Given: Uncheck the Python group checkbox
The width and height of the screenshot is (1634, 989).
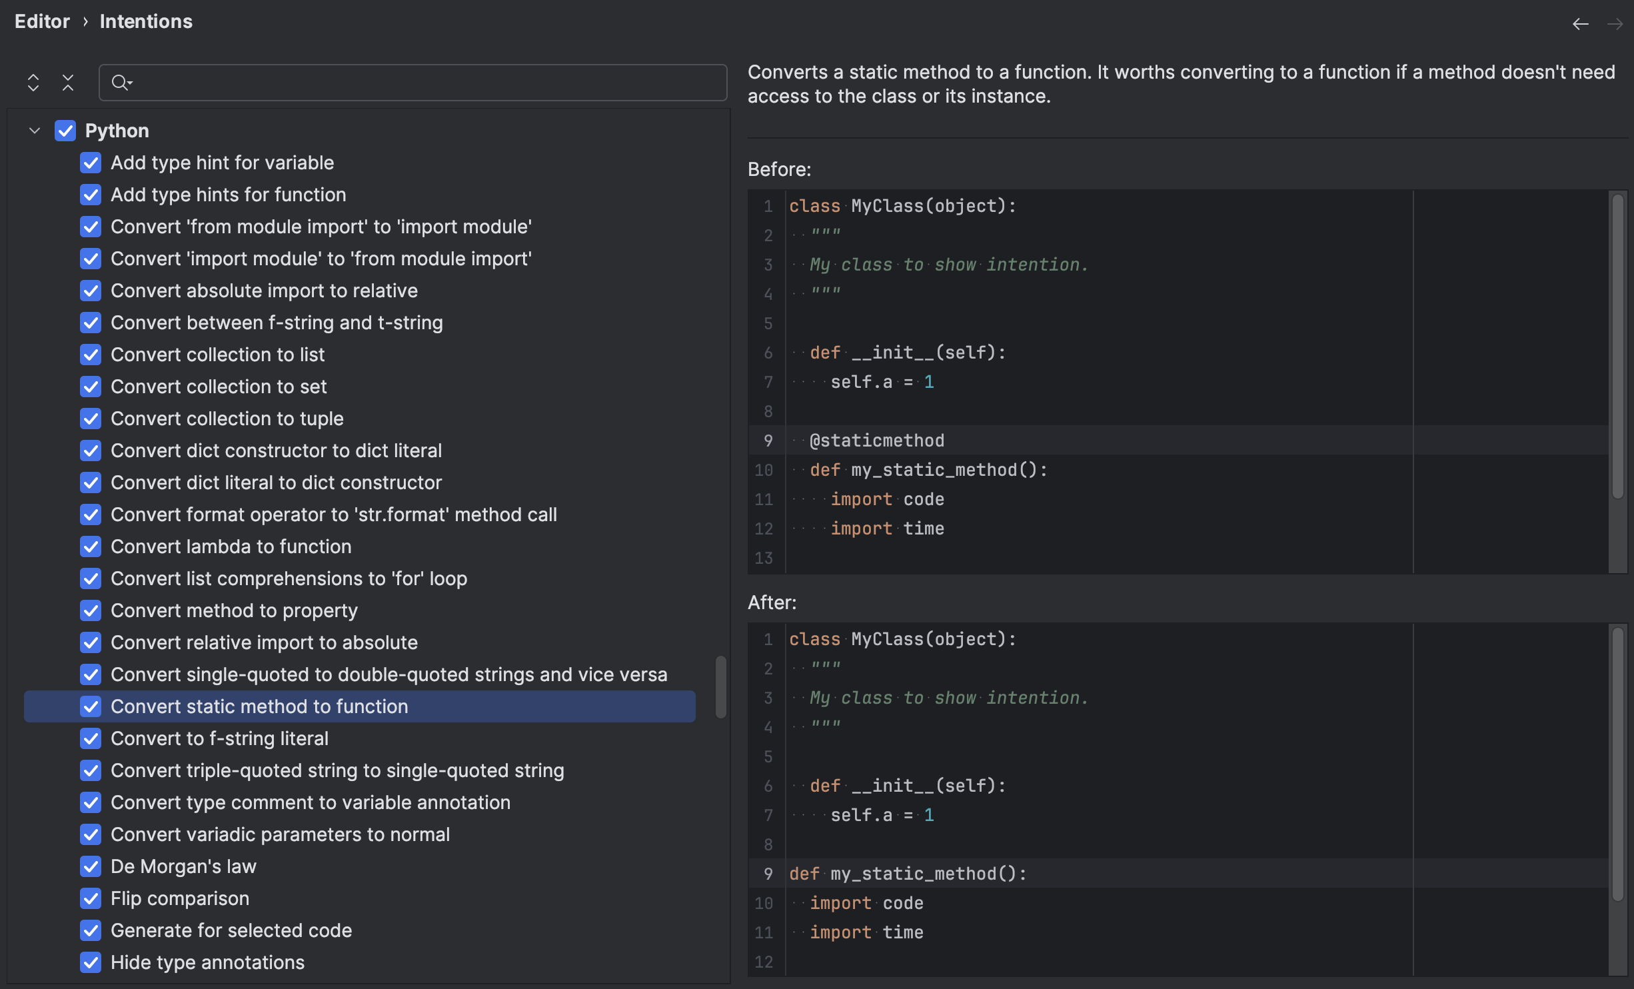Looking at the screenshot, I should (65, 131).
